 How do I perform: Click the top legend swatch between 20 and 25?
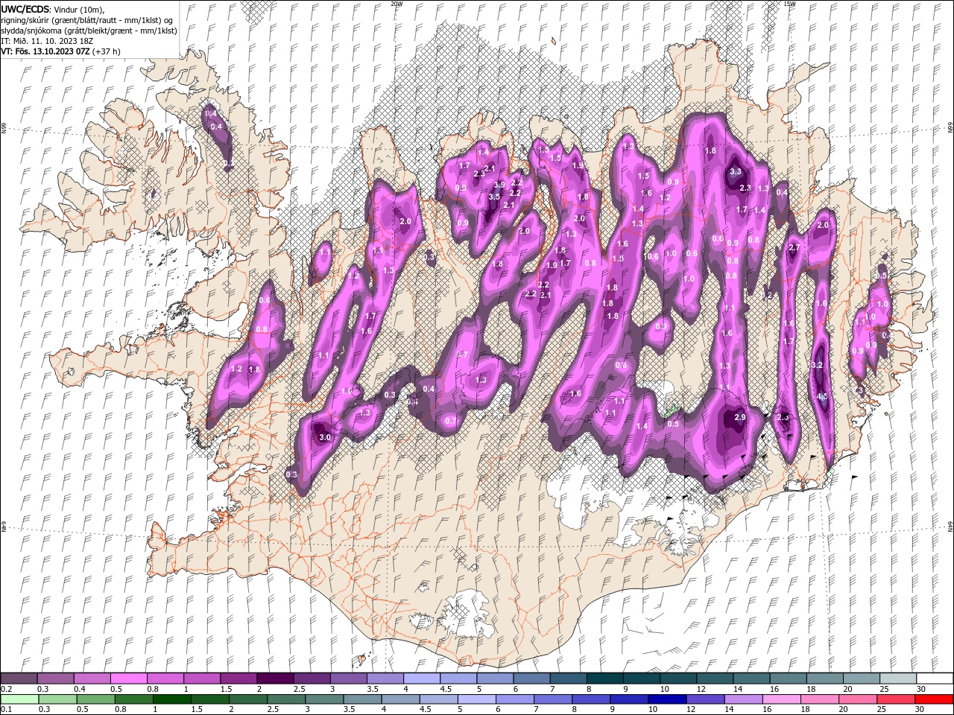862,678
